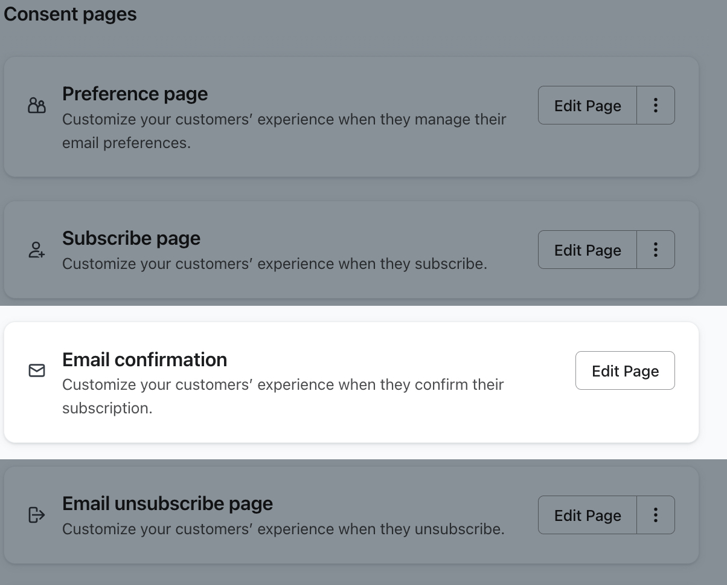This screenshot has width=727, height=585.
Task: Select the Preference page title
Action: click(x=135, y=94)
